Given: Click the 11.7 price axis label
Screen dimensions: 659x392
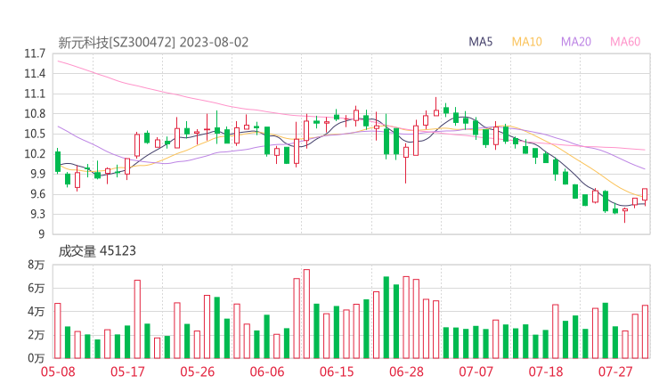Looking at the screenshot, I should click(35, 53).
